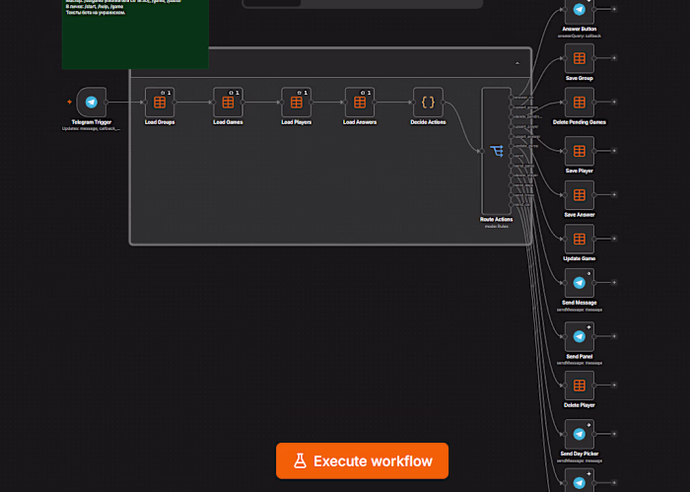Open the Save Group node

(x=580, y=58)
